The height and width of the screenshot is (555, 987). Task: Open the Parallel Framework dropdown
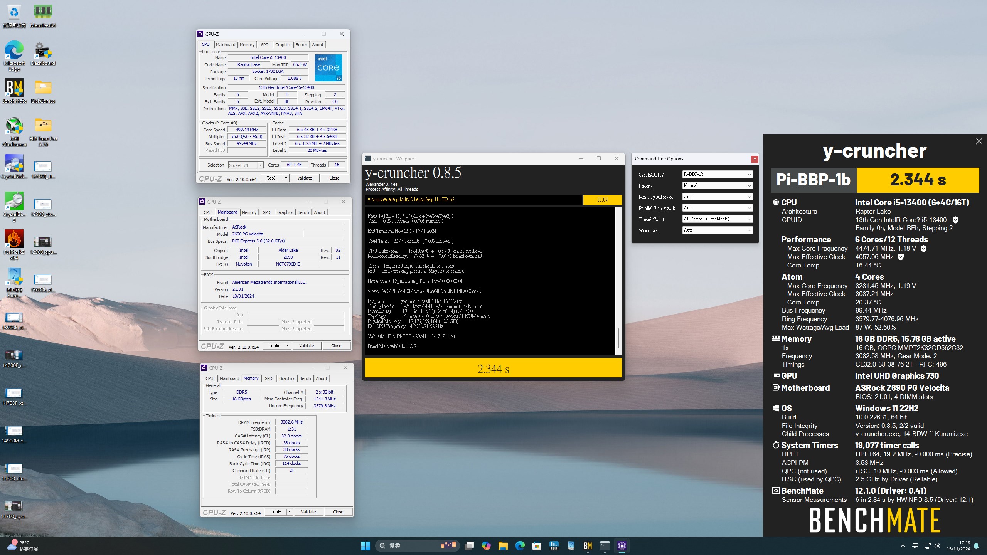(x=717, y=208)
